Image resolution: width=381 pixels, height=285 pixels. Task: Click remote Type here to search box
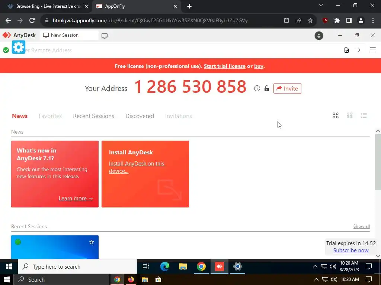pos(77,266)
